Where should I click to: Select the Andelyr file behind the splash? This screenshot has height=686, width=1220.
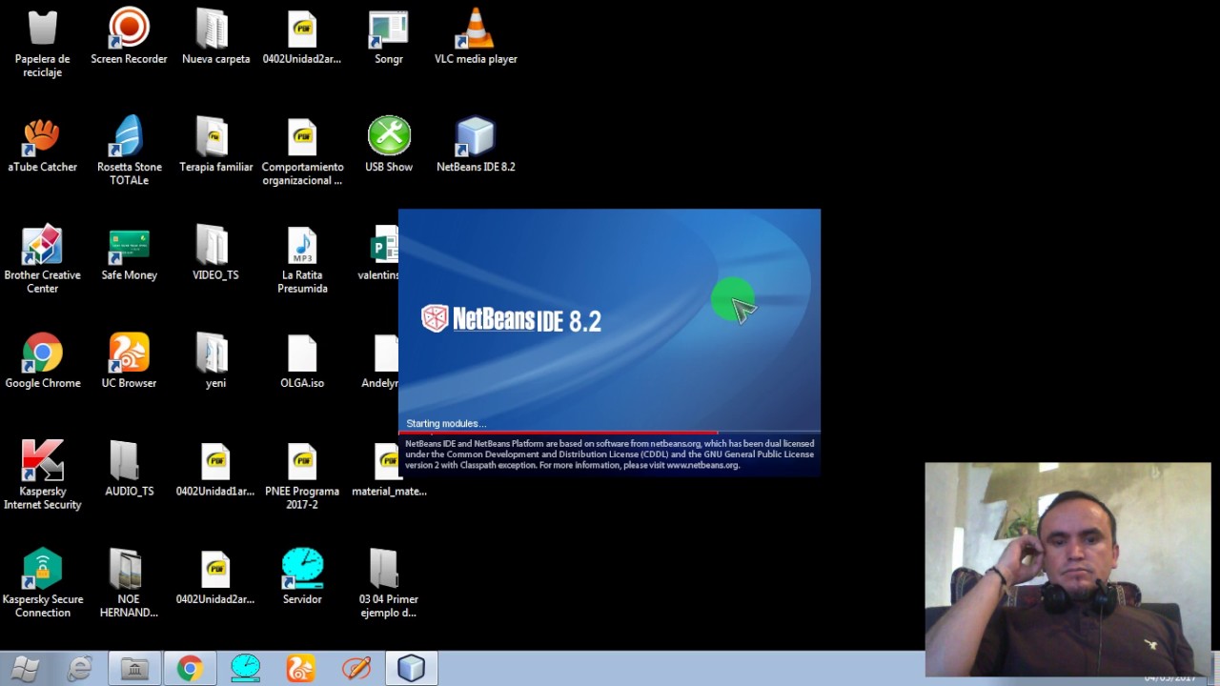(x=380, y=361)
